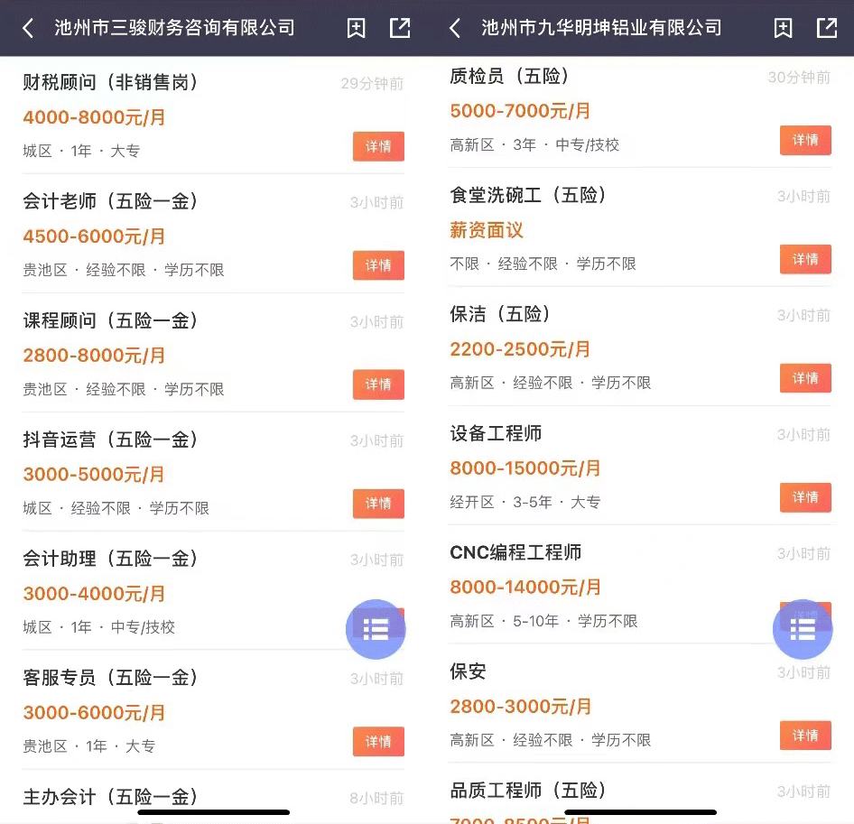Viewport: 854px width, 824px height.
Task: Bookmark 池州市九华明坤铝业有限公司 company
Action: pyautogui.click(x=784, y=28)
